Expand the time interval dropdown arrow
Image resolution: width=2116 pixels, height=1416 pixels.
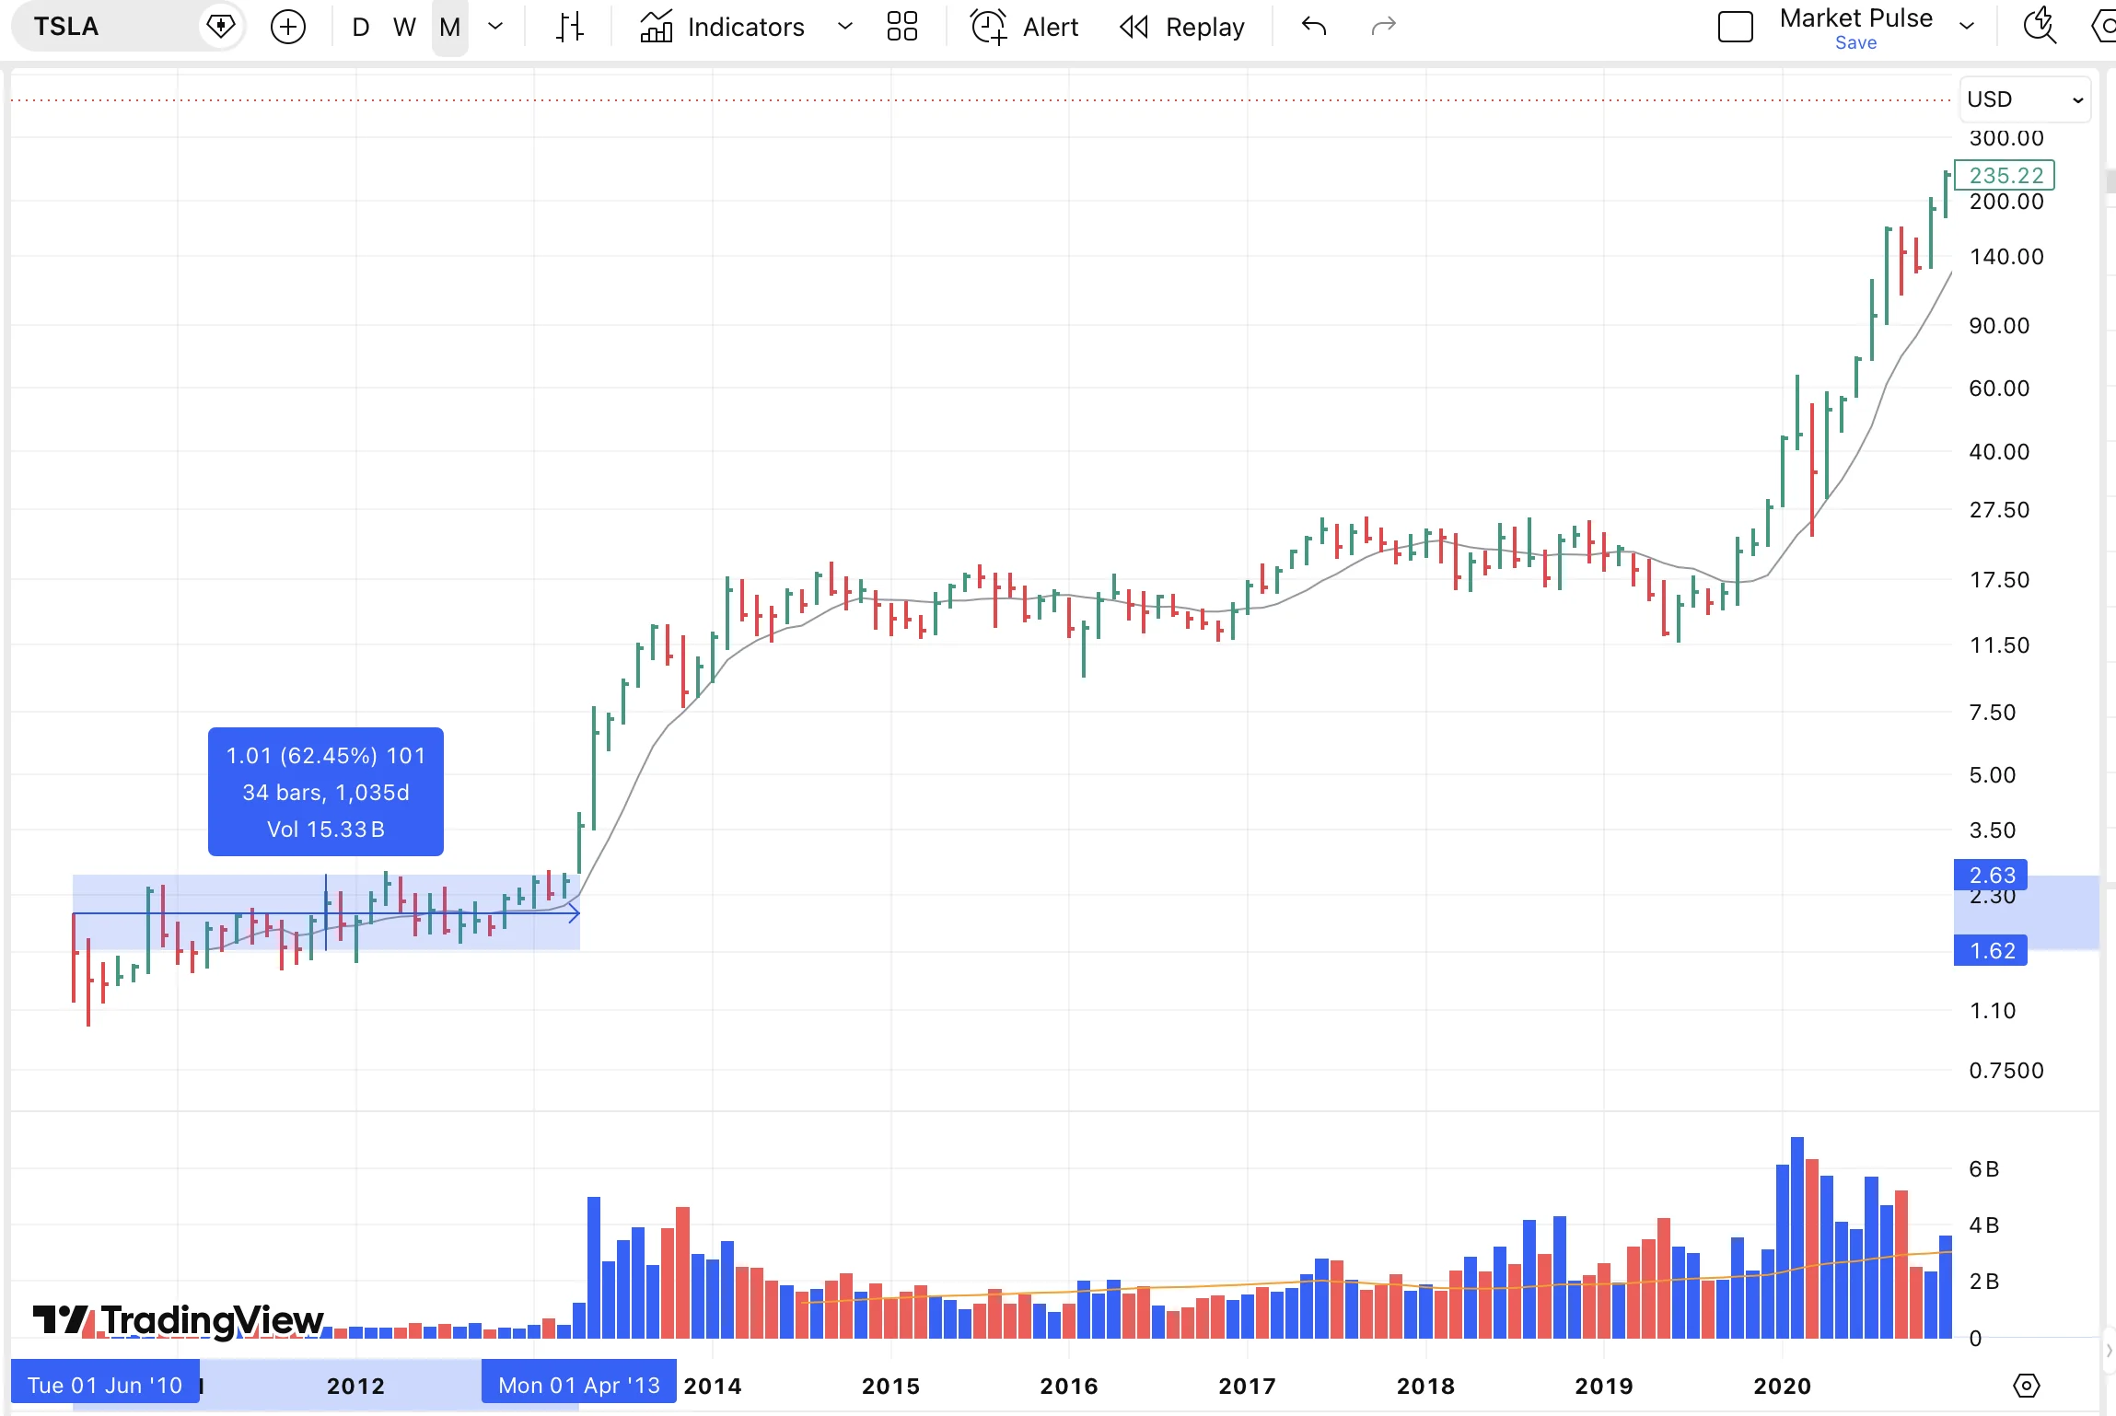point(495,27)
